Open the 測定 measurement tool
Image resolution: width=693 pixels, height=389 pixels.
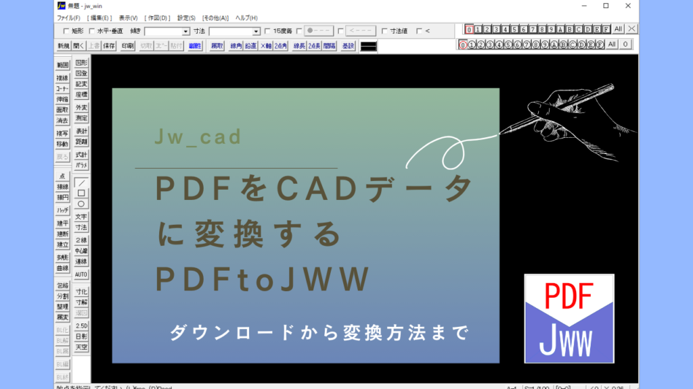tap(81, 118)
